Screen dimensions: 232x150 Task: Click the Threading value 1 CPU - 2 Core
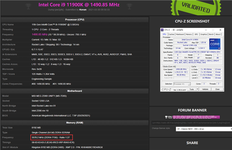[x=45, y=29]
